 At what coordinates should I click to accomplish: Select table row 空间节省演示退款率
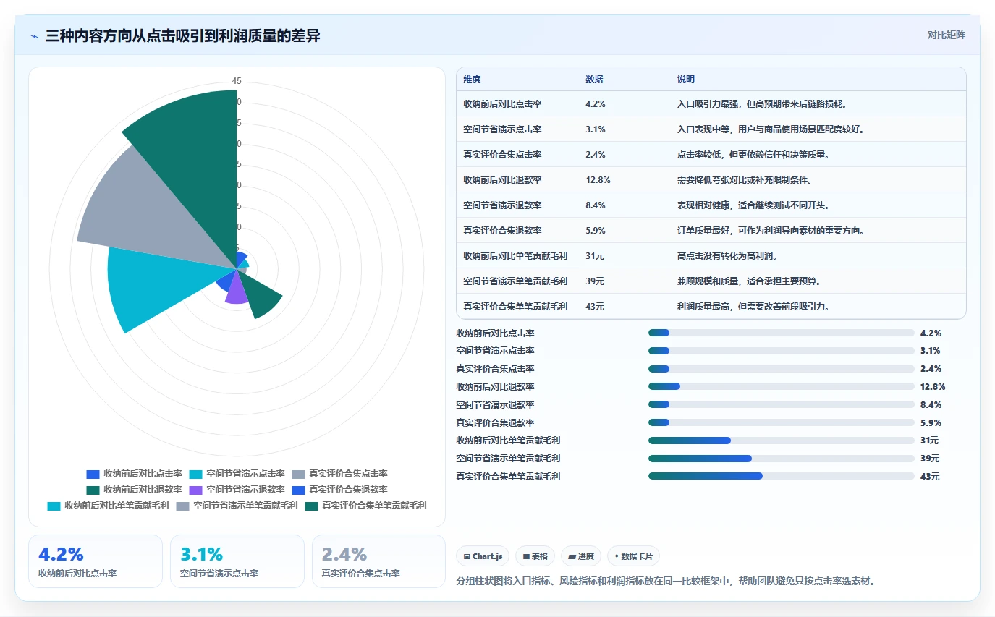click(711, 205)
